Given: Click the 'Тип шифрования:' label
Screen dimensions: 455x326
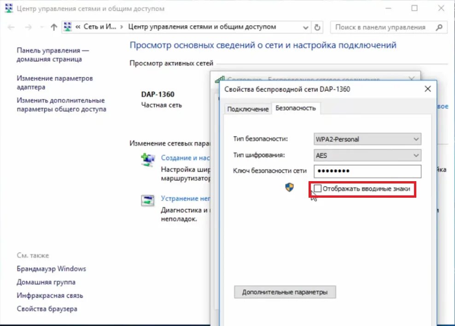Looking at the screenshot, I should pos(259,155).
